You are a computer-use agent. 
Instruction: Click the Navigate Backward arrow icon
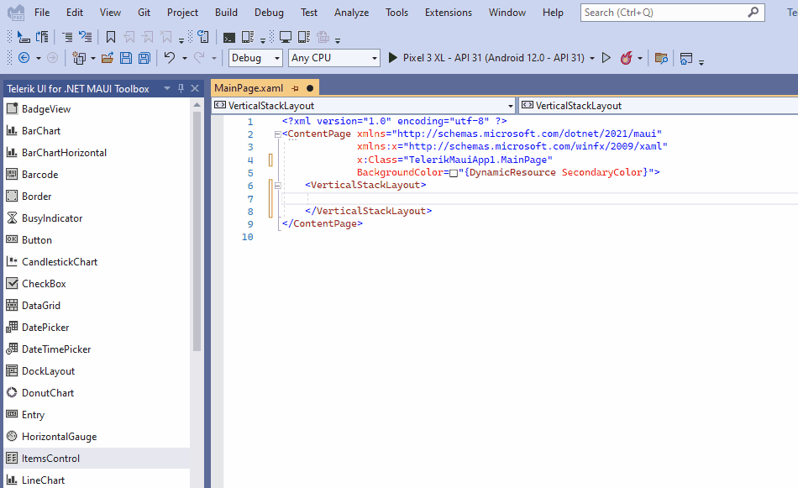pyautogui.click(x=24, y=57)
